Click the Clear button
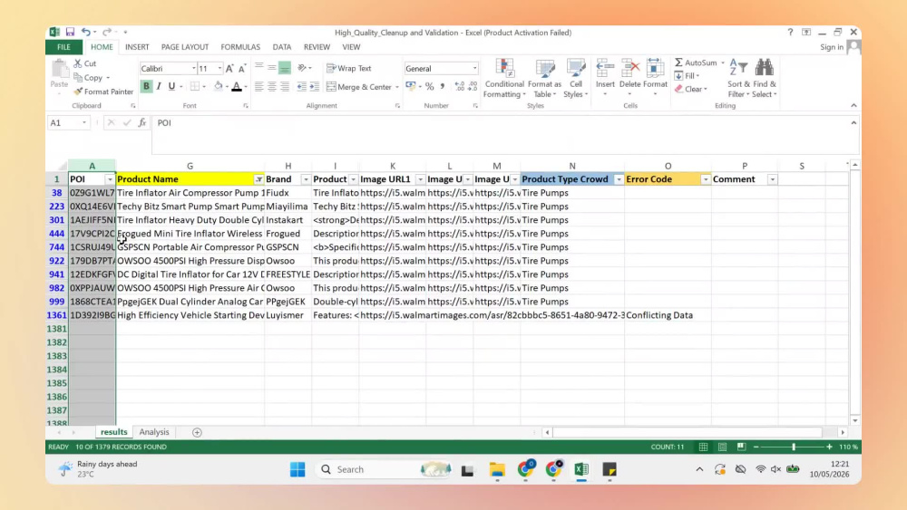Screen dimensions: 907x510 690,90
